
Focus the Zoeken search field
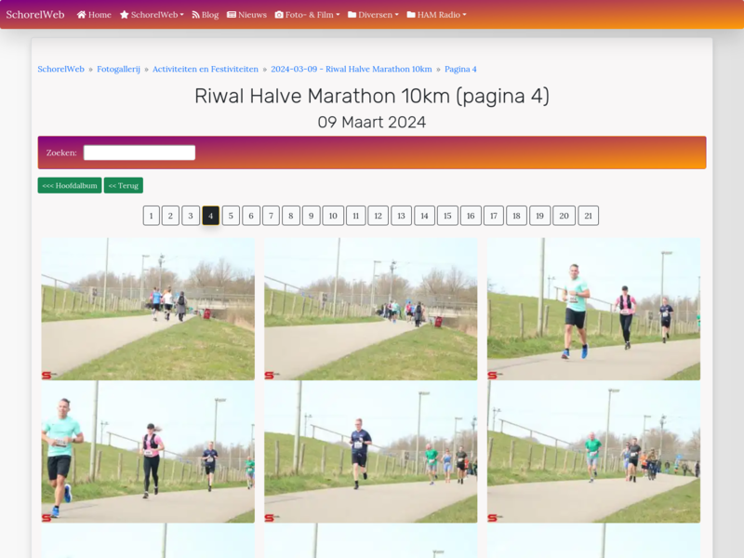point(139,153)
